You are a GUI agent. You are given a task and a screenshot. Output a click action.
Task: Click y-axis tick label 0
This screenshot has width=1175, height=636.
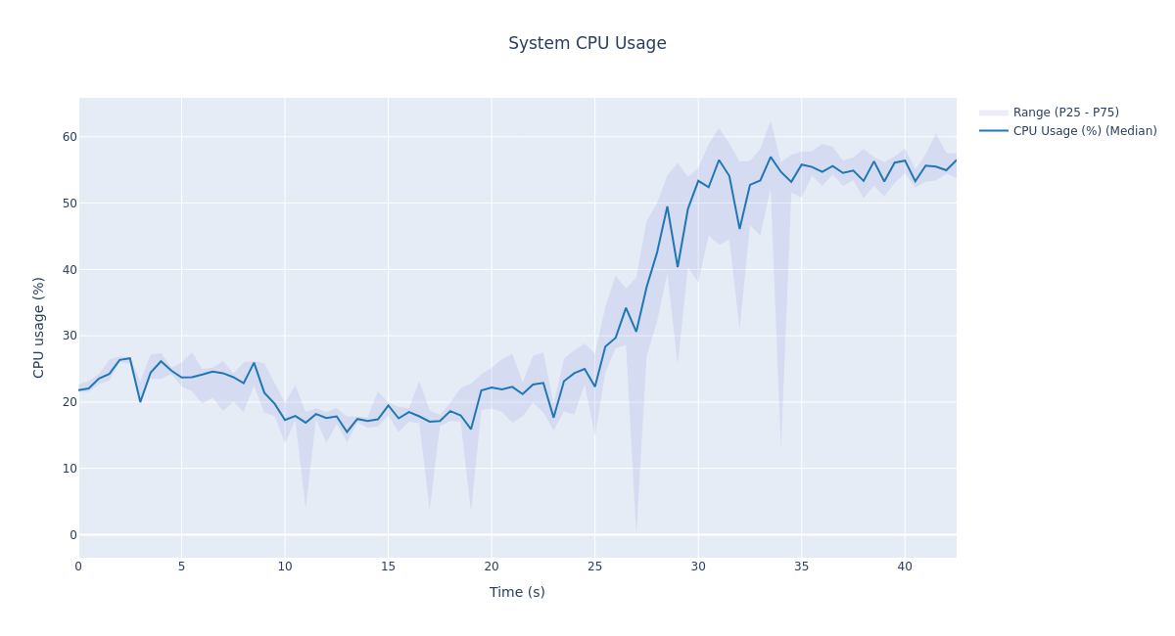point(73,535)
